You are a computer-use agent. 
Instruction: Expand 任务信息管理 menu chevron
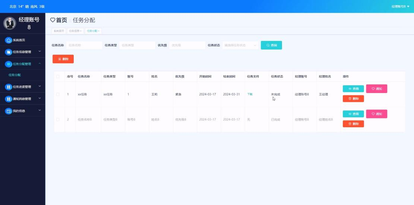point(39,51)
